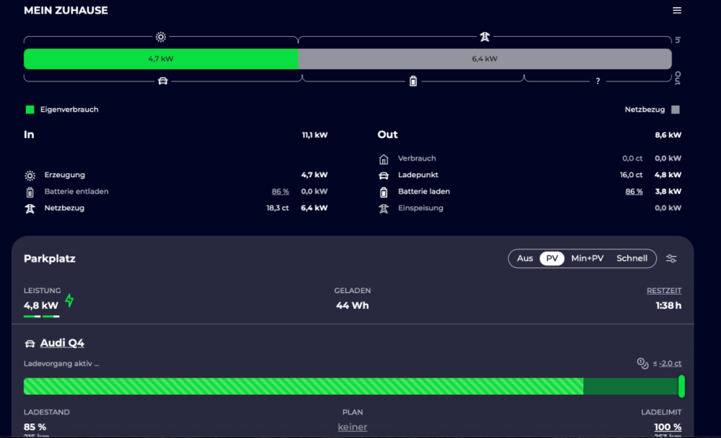Image resolution: width=721 pixels, height=438 pixels.
Task: Open charging plan 'keiner'
Action: (353, 427)
